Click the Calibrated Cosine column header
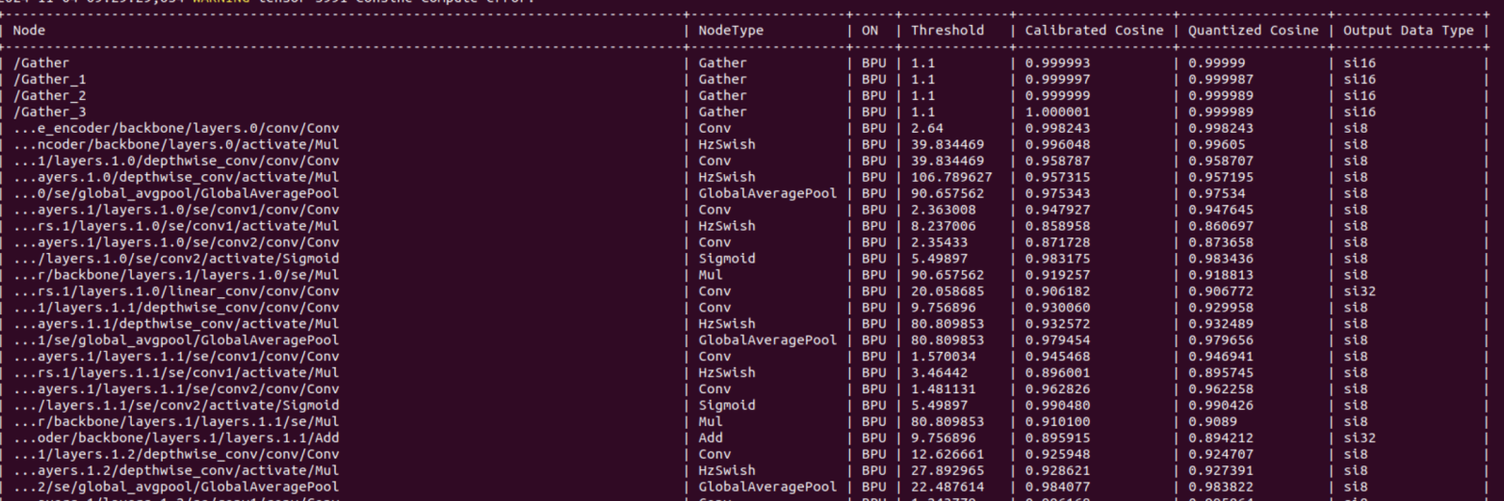 (x=1093, y=31)
